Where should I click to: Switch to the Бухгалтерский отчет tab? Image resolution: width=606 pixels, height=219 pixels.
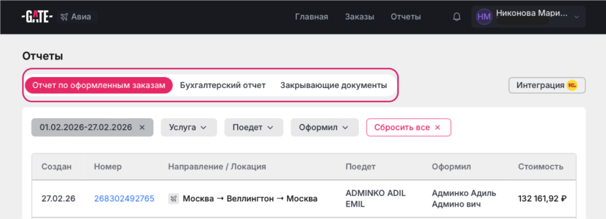222,86
